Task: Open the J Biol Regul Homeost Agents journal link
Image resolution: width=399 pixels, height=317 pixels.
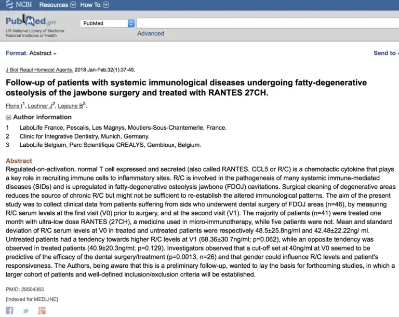Action: click(39, 70)
